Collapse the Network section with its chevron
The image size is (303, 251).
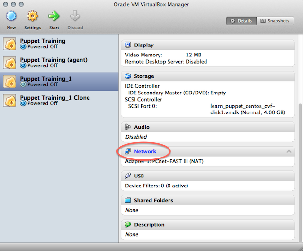click(289, 151)
